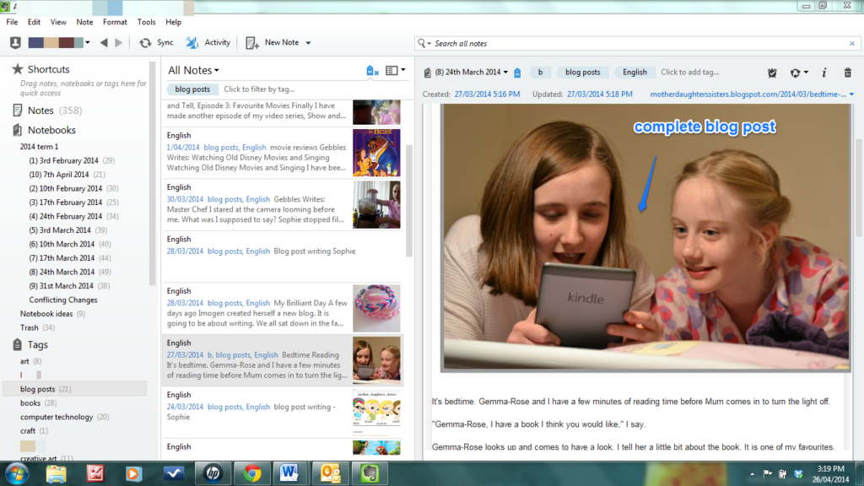Screen dimensions: 864x486
Task: Set a reminder using the alarm clock icon
Action: tap(771, 73)
